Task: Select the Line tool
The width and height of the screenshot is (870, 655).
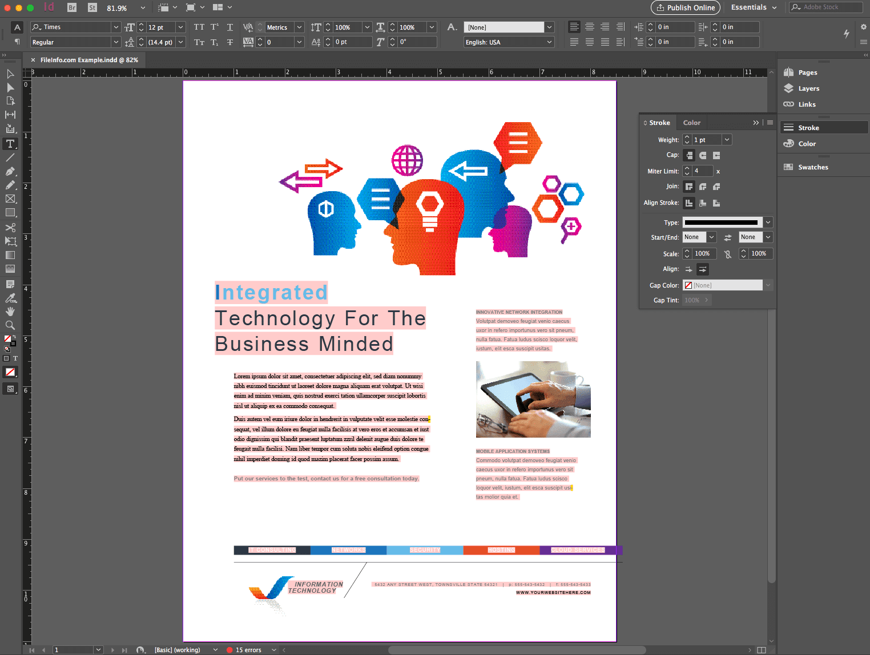Action: point(10,157)
